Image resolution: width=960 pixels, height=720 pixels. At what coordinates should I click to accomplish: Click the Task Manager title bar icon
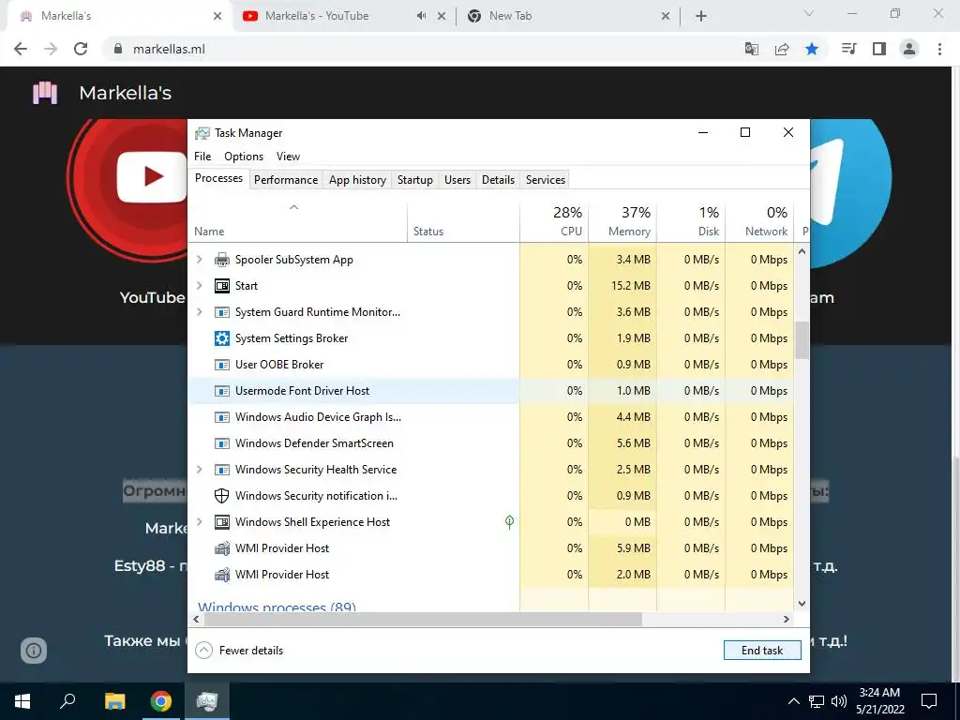pos(202,133)
